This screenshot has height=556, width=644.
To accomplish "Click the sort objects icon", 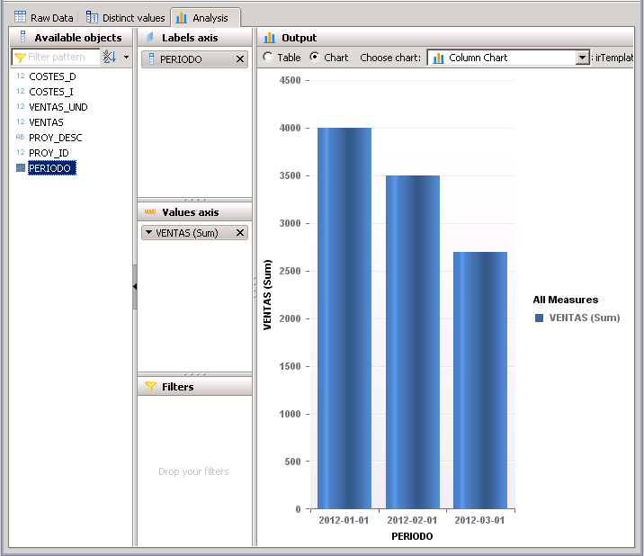I will pyautogui.click(x=110, y=57).
